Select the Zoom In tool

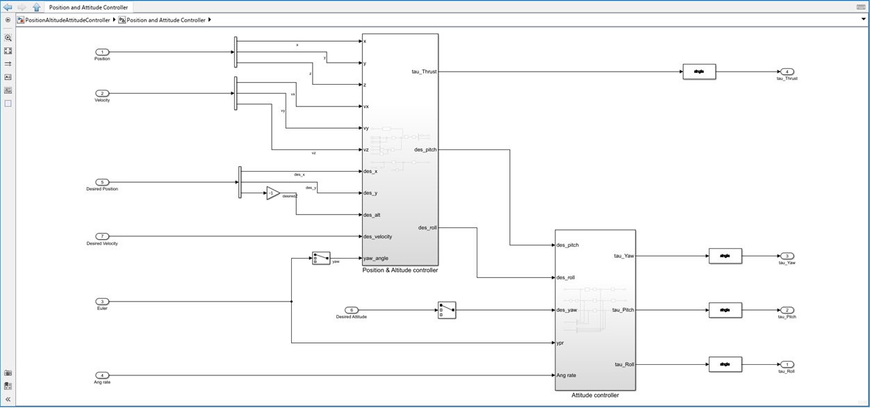click(8, 38)
